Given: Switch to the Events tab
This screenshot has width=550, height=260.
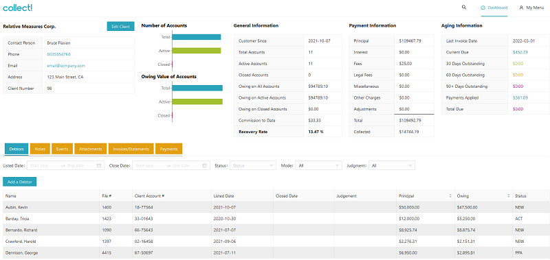Looking at the screenshot, I should point(62,149).
